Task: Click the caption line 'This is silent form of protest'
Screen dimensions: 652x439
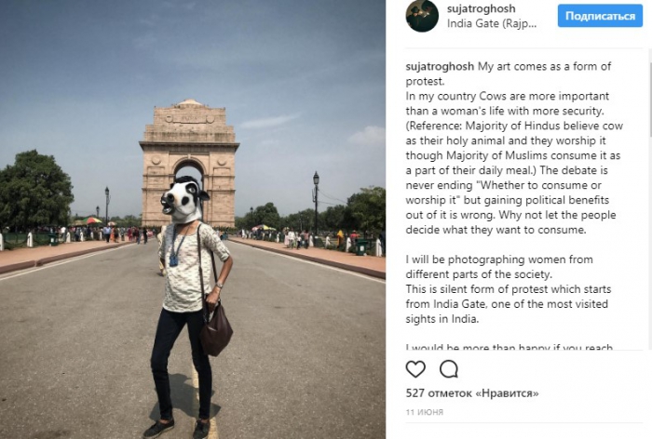Action: point(509,289)
